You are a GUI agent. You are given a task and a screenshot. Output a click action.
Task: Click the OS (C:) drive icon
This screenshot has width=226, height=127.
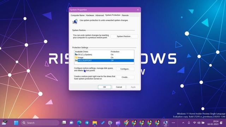tap(76, 54)
